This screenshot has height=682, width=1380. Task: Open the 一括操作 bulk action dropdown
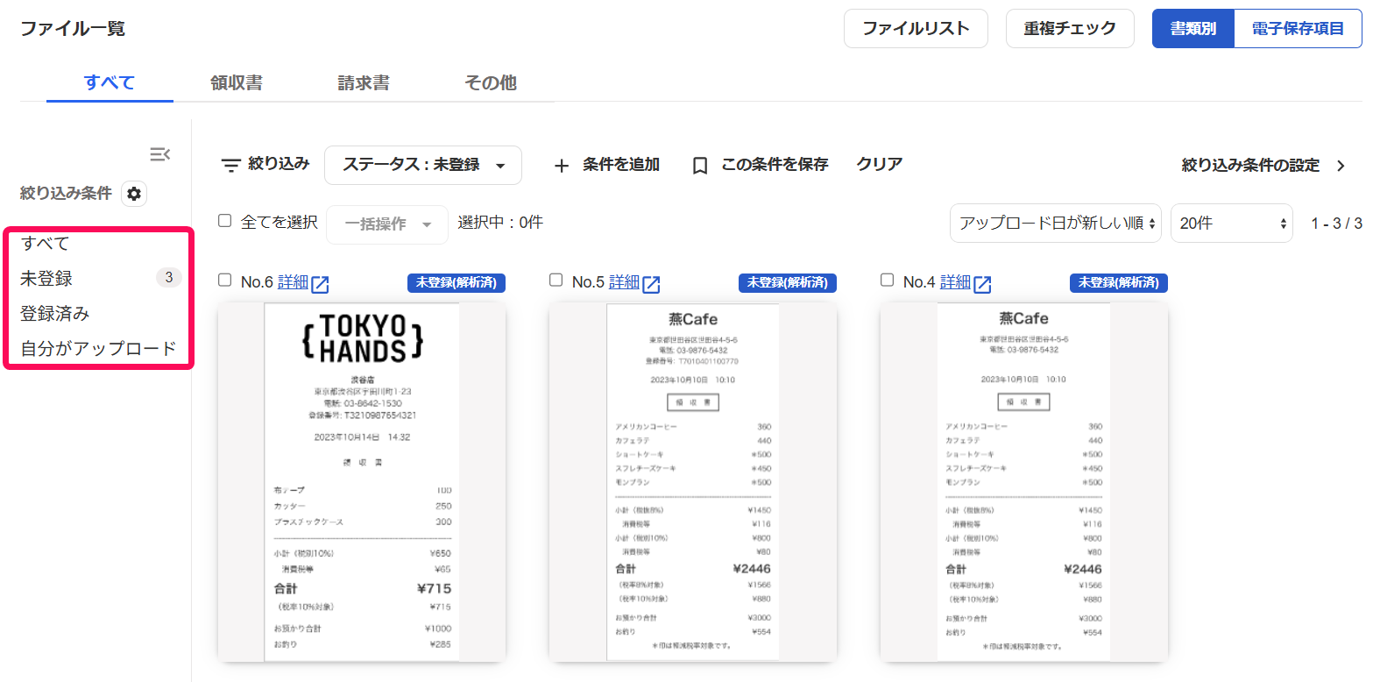387,224
